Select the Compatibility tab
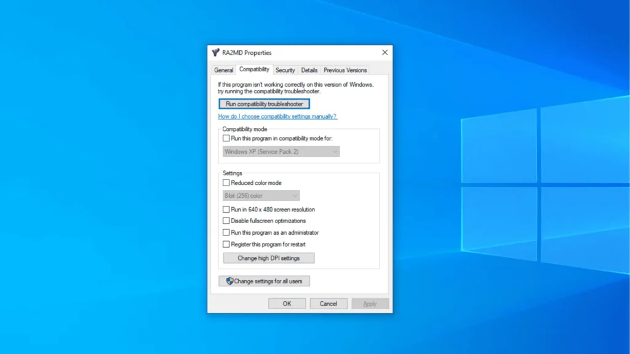630x354 pixels. point(254,69)
